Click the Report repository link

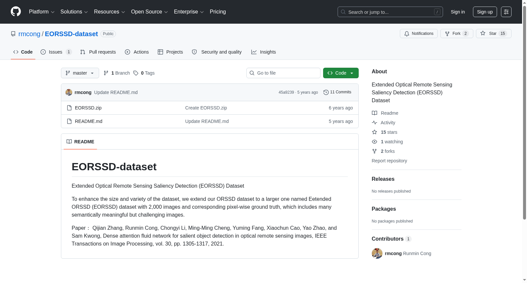(x=389, y=161)
